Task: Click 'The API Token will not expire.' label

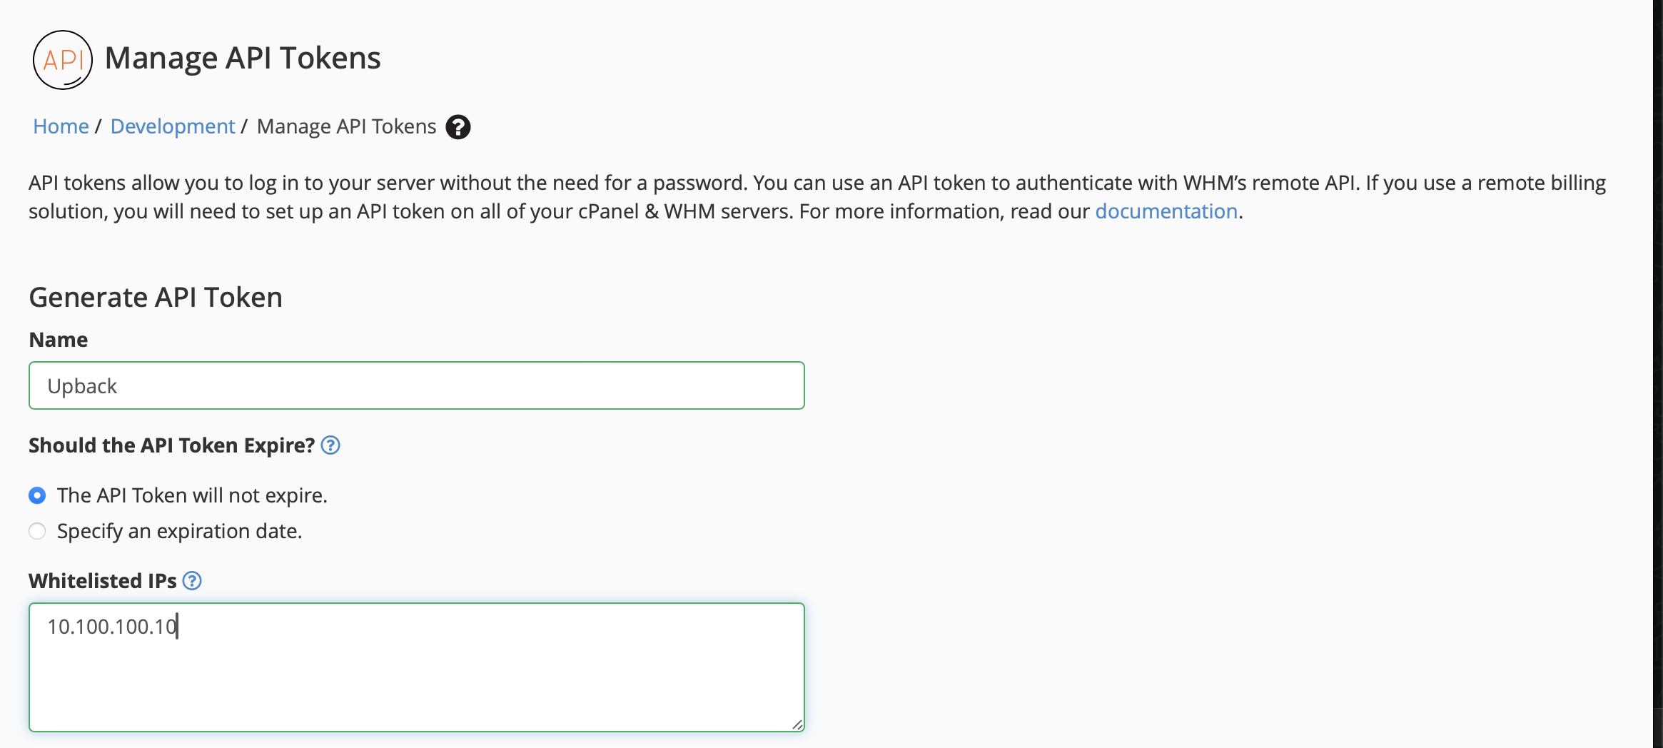Action: click(x=192, y=495)
